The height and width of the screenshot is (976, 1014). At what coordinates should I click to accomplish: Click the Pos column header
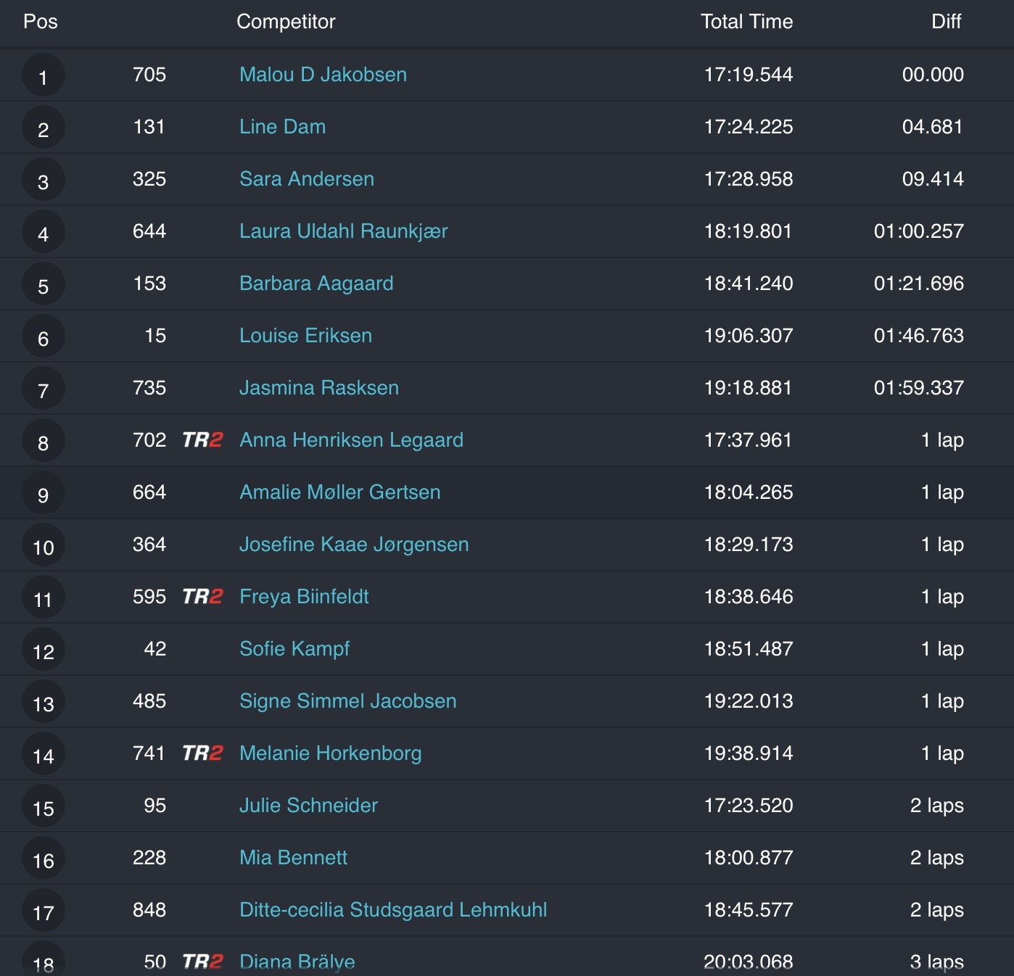click(41, 22)
